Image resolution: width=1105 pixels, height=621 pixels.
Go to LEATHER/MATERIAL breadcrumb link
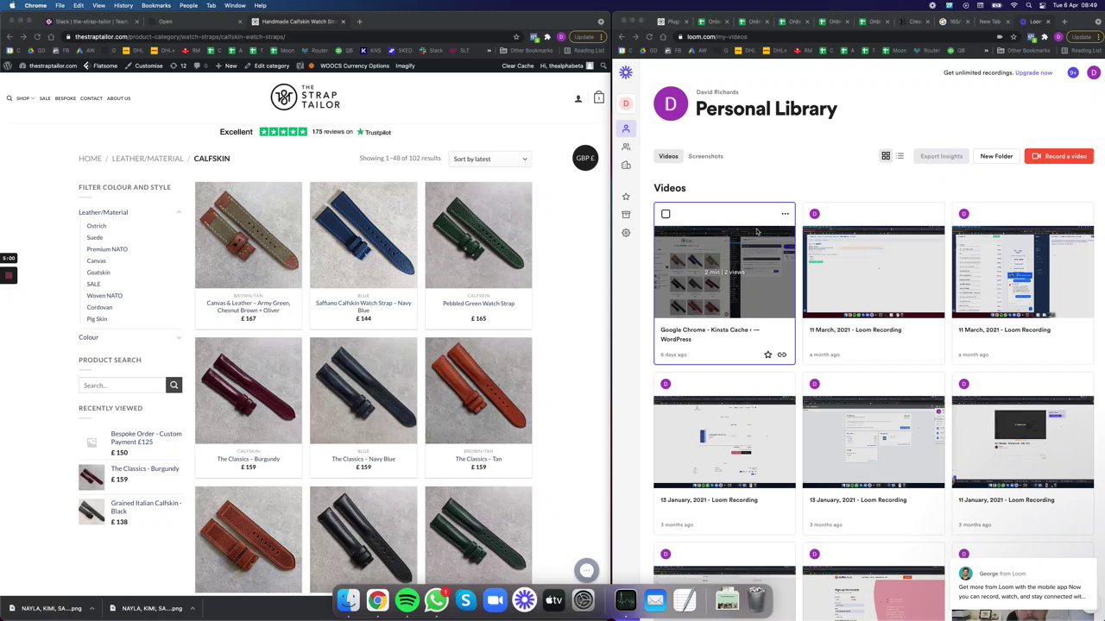(148, 159)
